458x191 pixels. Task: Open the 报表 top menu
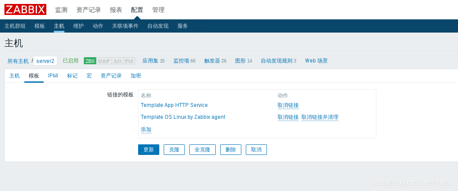[116, 10]
